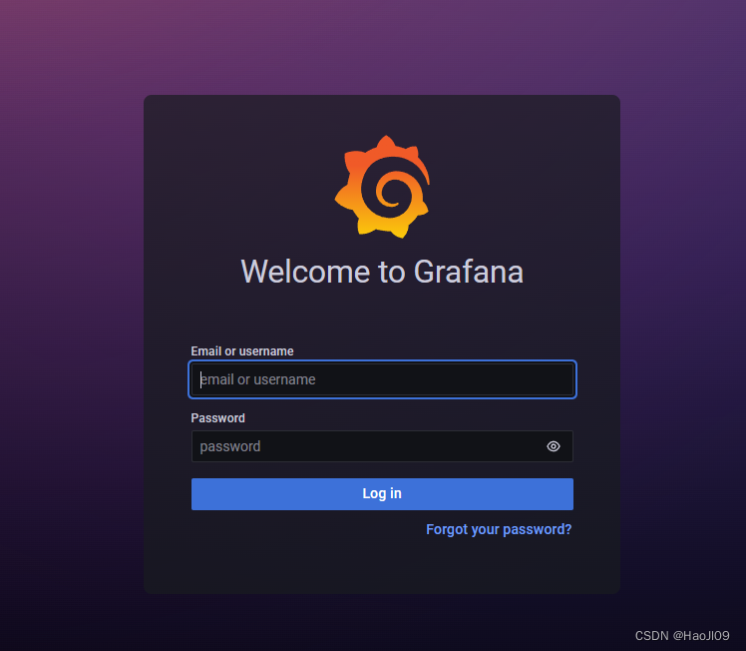Viewport: 746px width, 651px height.
Task: Click the Password field label
Action: tap(217, 418)
